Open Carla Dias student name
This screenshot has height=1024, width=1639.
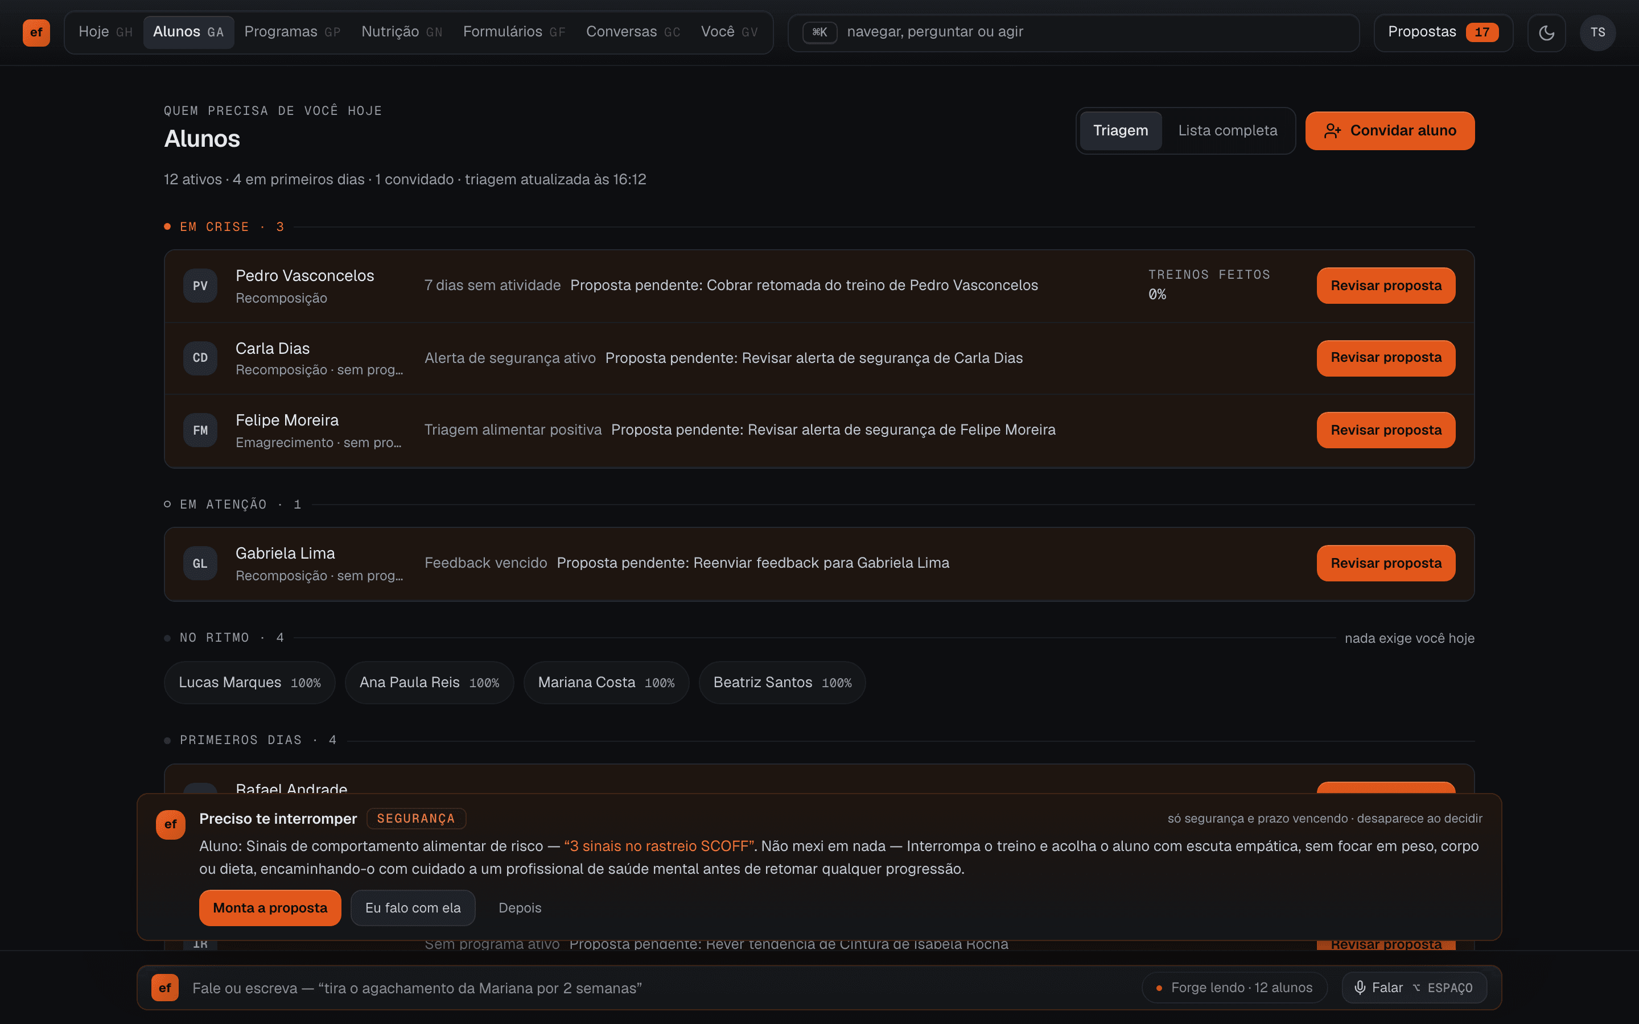pyautogui.click(x=272, y=348)
